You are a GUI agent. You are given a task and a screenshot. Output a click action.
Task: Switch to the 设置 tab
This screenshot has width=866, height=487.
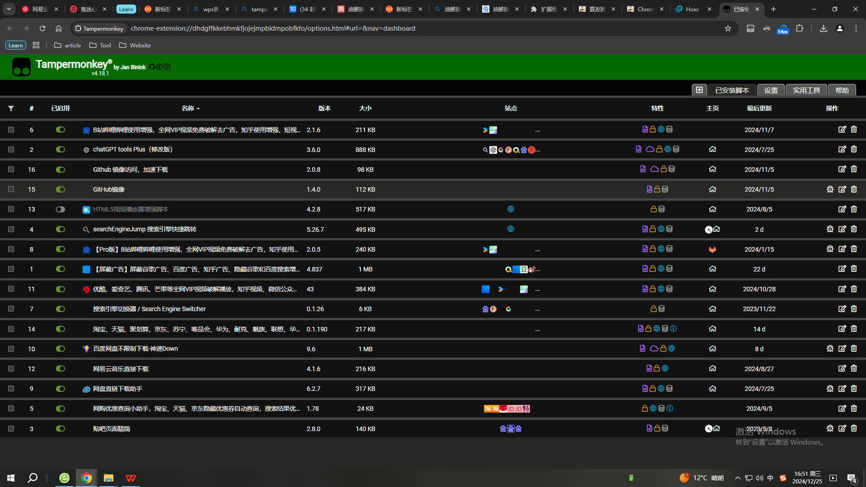click(771, 90)
